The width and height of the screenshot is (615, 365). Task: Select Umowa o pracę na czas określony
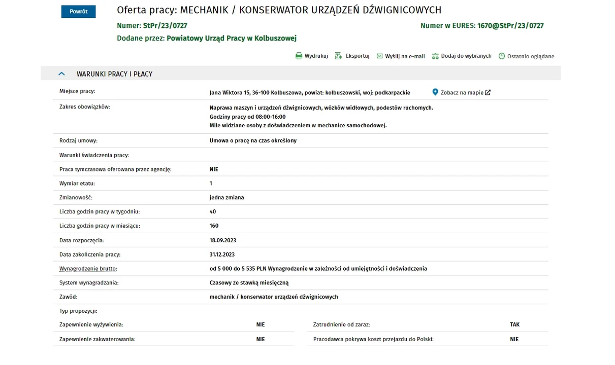coord(253,140)
